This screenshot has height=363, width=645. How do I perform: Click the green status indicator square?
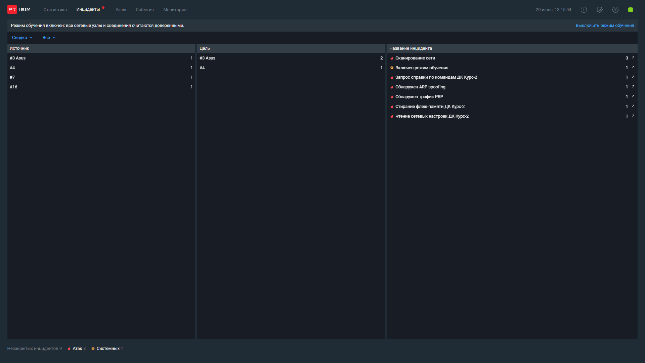(x=631, y=10)
